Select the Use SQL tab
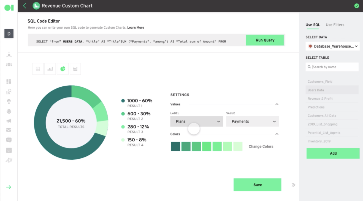The width and height of the screenshot is (363, 201). pos(313,25)
